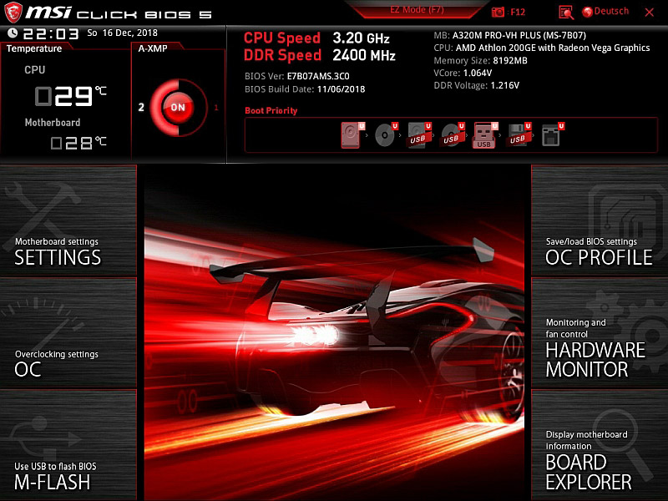Open Motherboard settings SETTINGS panel
Screen dimensions: 668x501
click(68, 220)
